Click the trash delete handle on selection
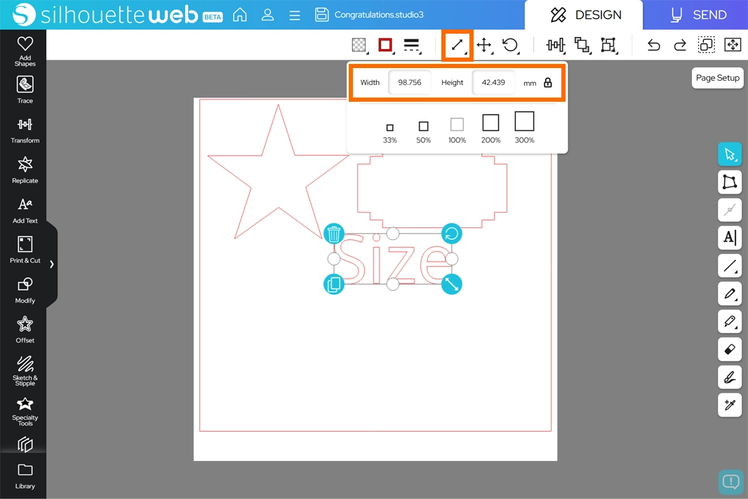 point(334,234)
